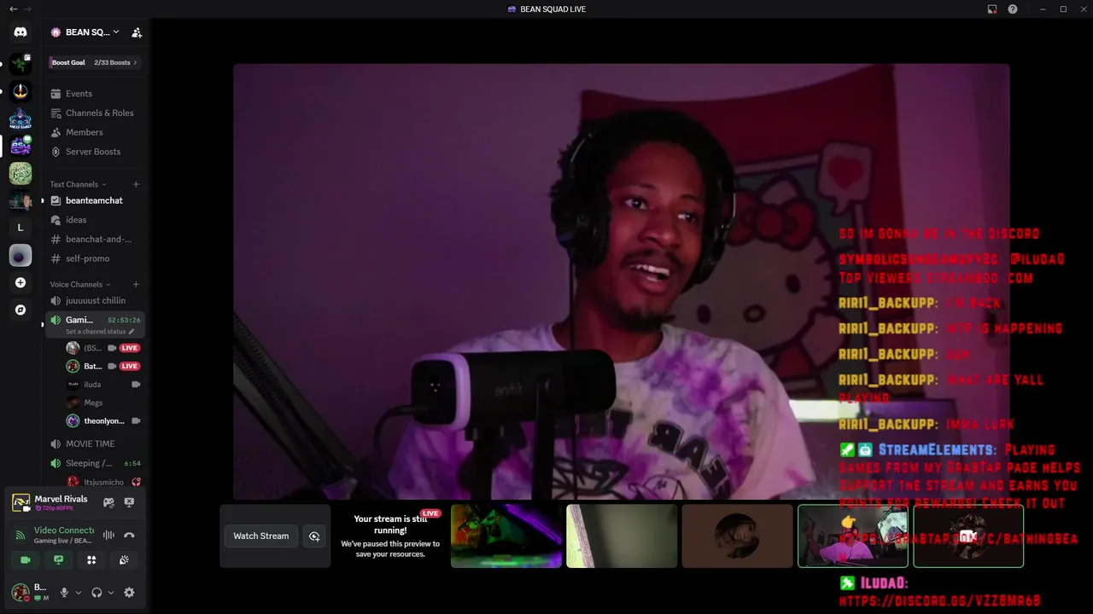This screenshot has width=1093, height=614.
Task: Toggle the screen share button
Action: (58, 559)
